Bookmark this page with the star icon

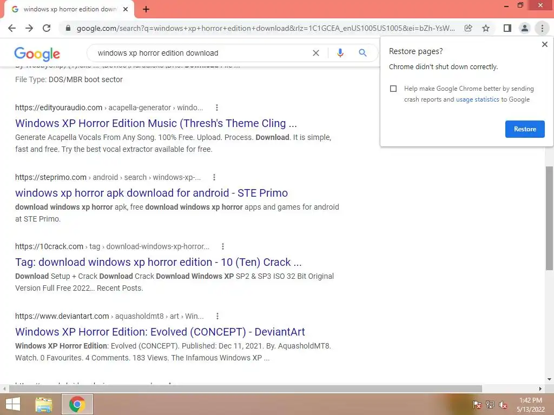click(x=486, y=28)
